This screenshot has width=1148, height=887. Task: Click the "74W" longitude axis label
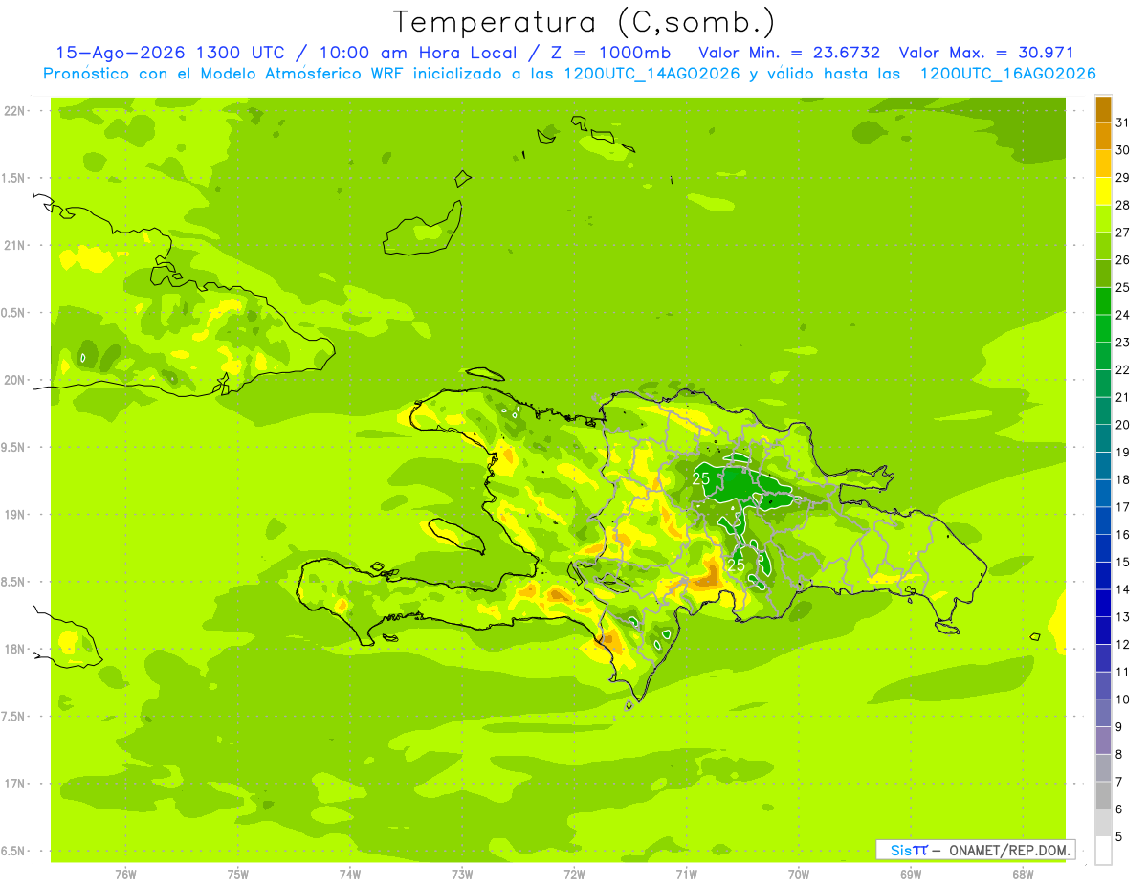tap(350, 875)
